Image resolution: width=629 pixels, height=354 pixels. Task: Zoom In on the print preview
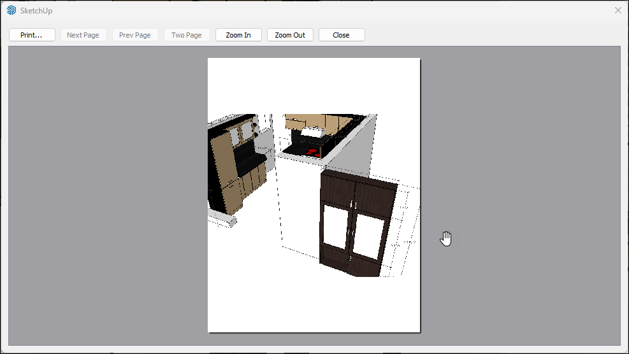[238, 35]
